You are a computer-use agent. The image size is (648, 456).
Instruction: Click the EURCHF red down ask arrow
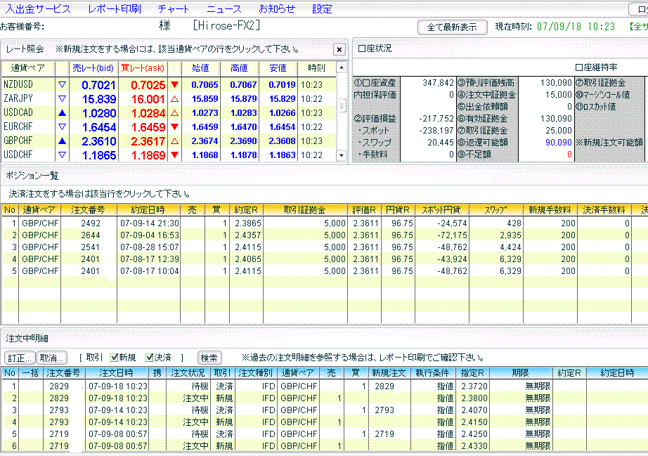(x=174, y=127)
